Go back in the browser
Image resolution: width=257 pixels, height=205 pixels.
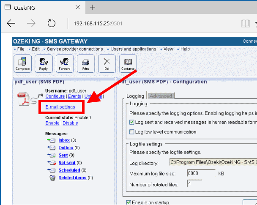coord(11,23)
